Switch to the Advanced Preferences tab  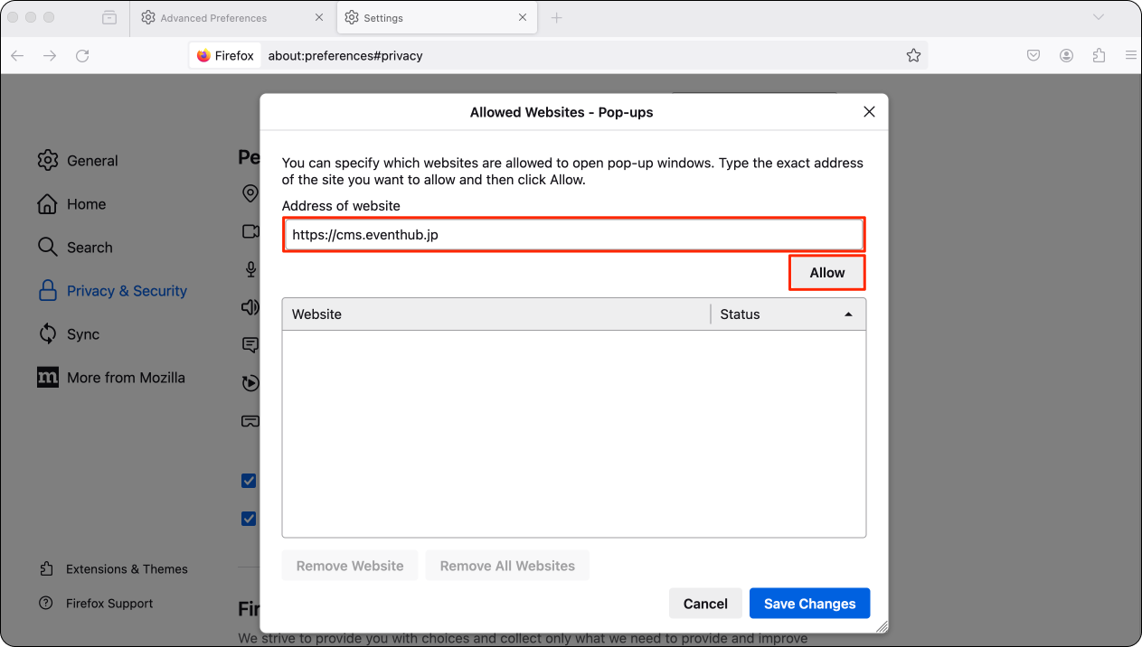232,18
